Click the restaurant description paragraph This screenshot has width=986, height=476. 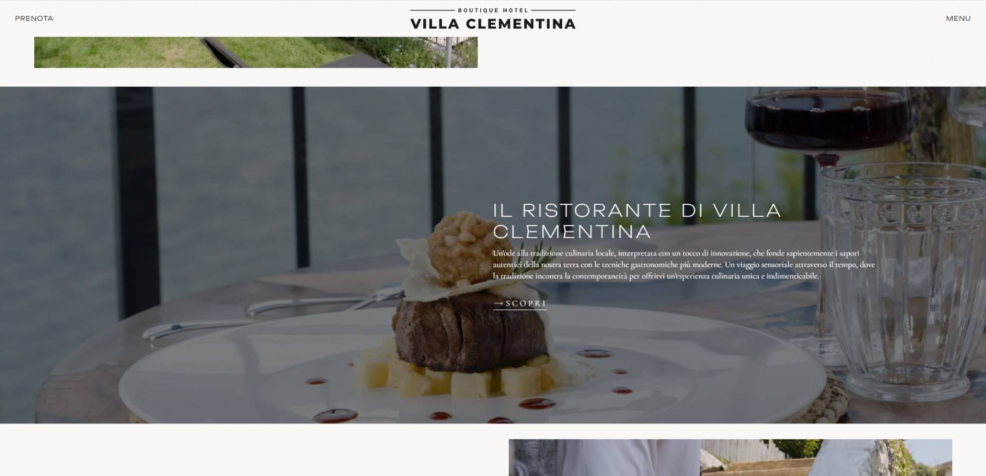[x=683, y=265]
